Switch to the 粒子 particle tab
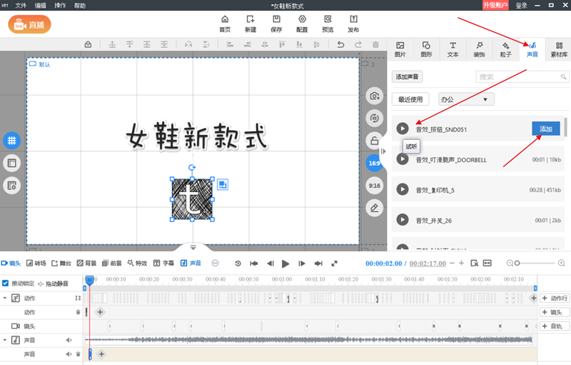This screenshot has width=571, height=365. [506, 49]
